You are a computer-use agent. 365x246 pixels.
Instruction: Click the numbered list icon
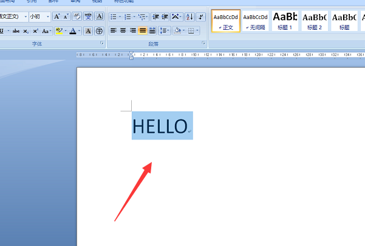point(129,16)
